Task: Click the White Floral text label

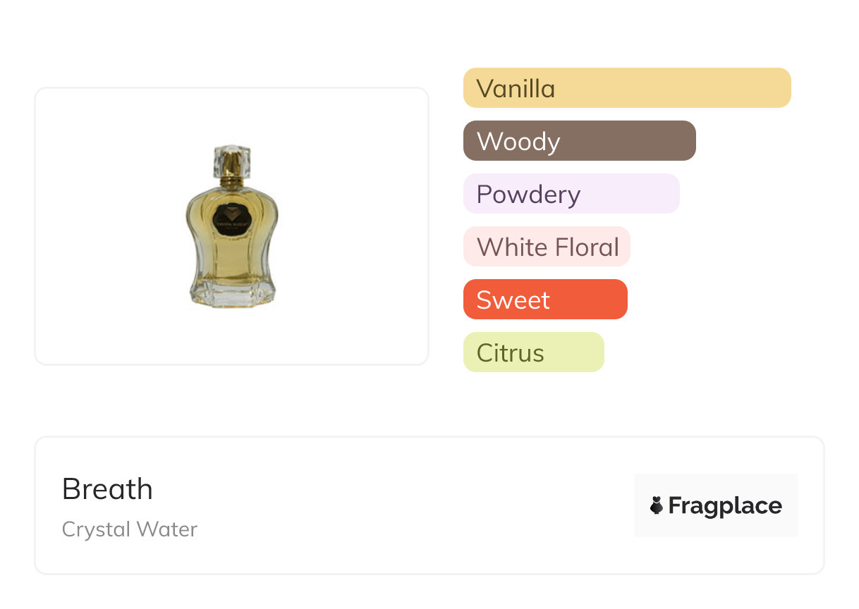Action: pos(548,247)
